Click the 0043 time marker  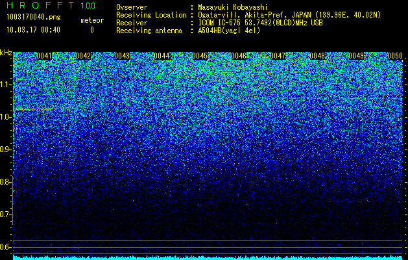[x=122, y=56]
